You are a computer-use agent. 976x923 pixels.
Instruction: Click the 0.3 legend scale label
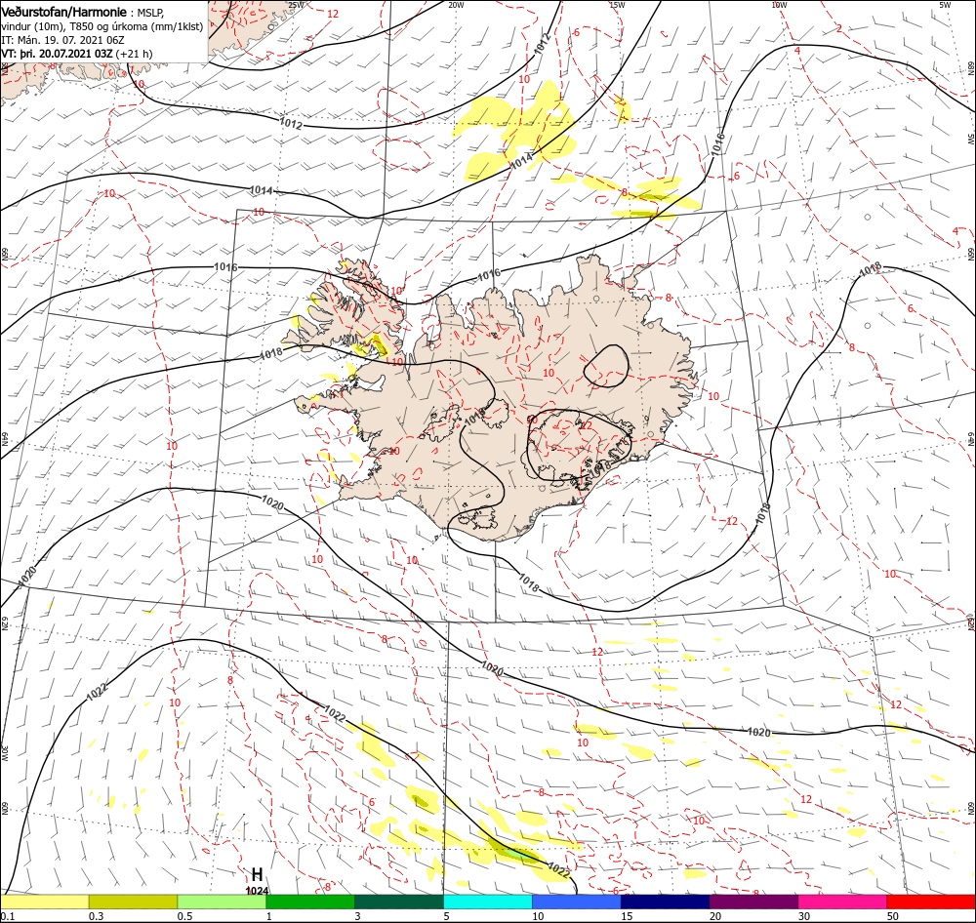pyautogui.click(x=97, y=916)
